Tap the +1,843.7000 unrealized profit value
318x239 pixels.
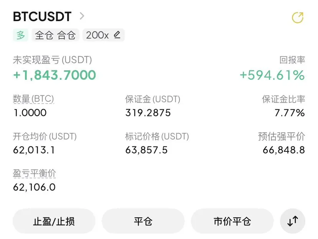(54, 75)
